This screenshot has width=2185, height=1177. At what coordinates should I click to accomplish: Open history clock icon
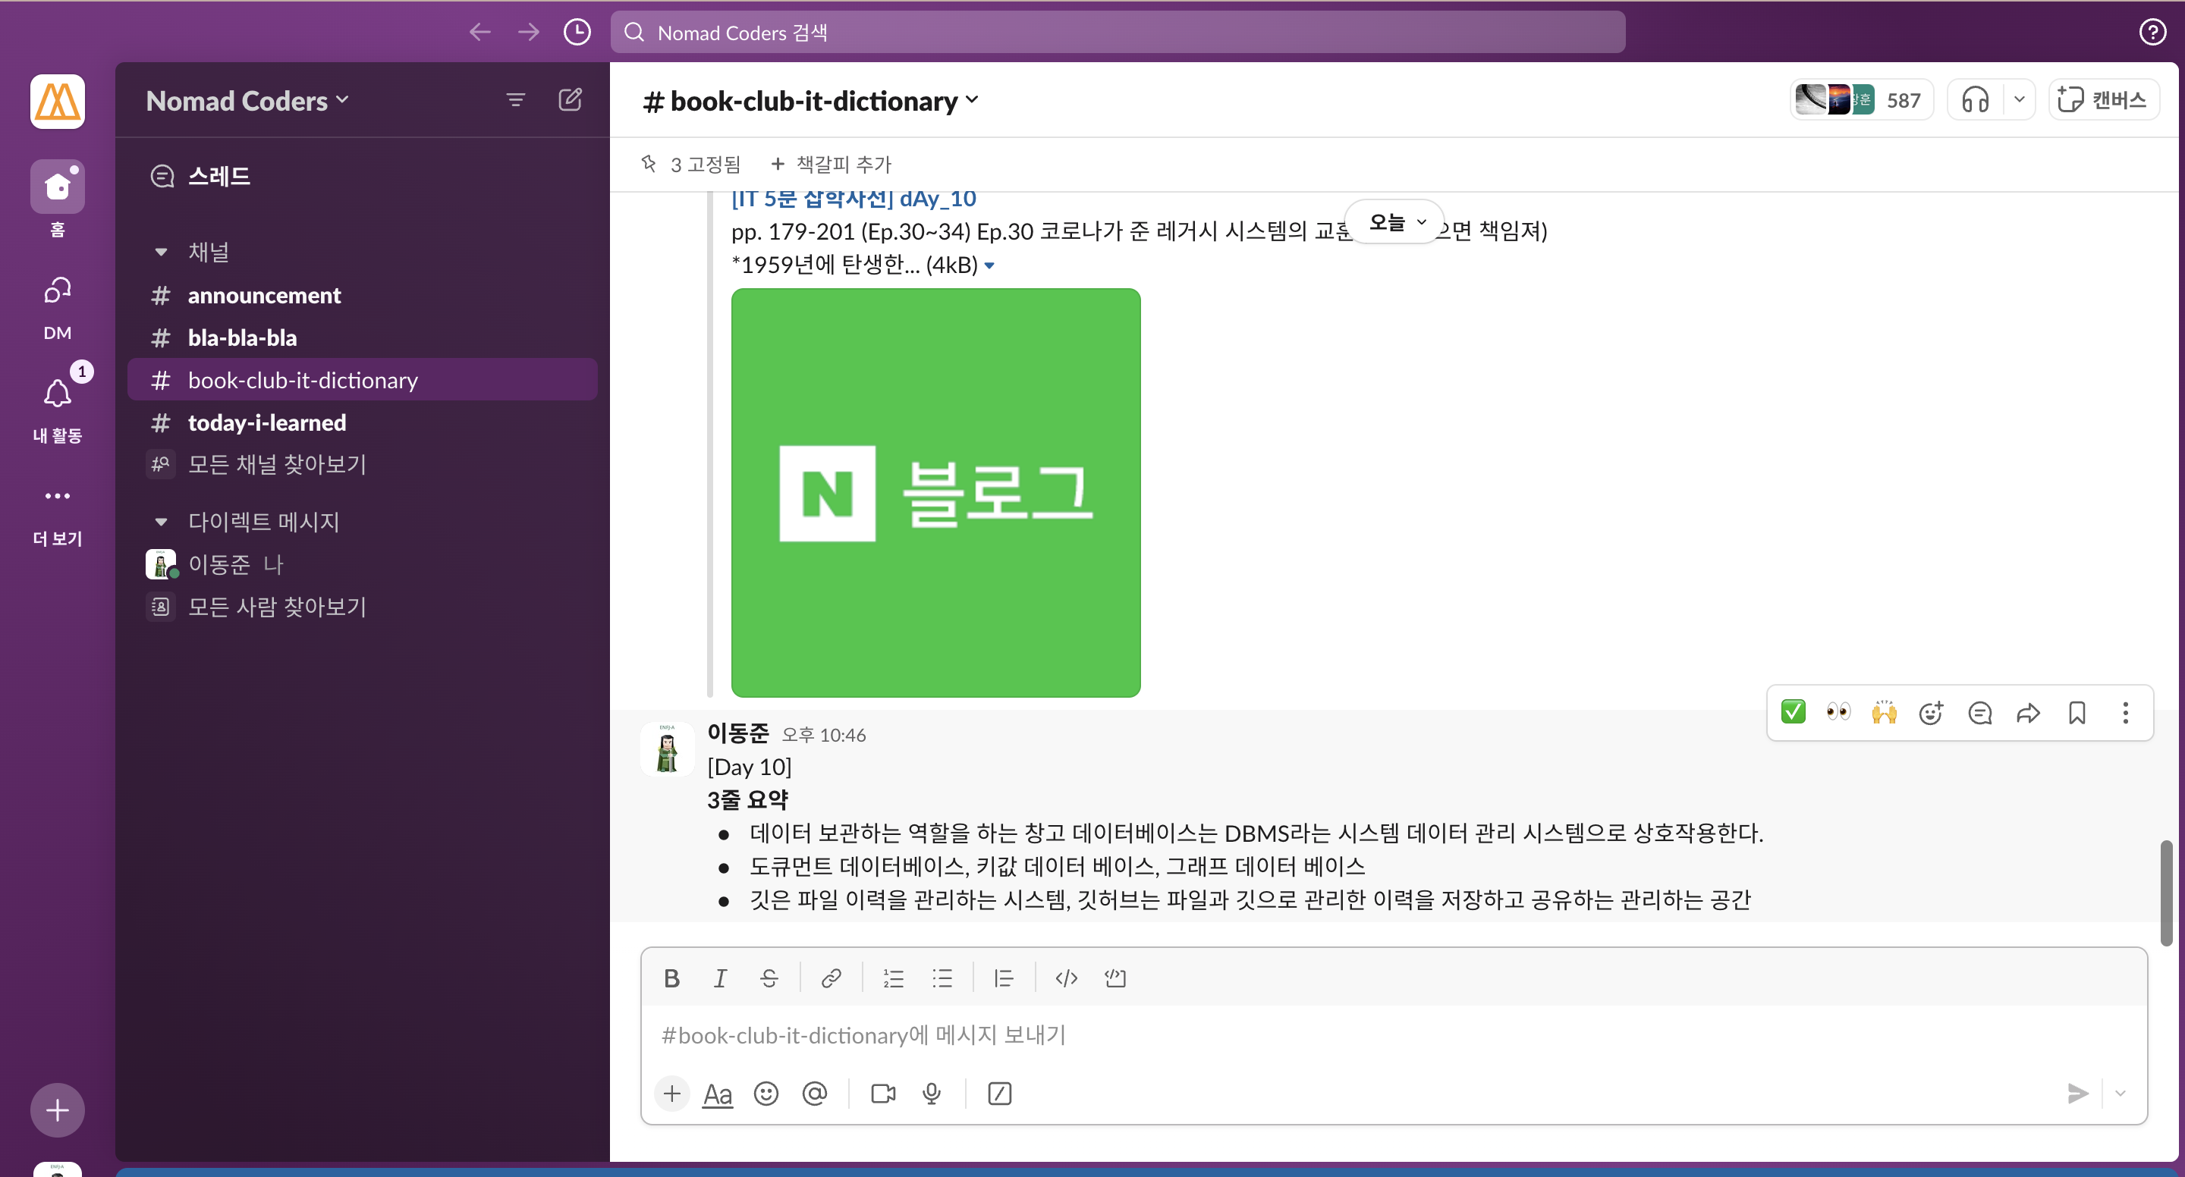point(577,32)
